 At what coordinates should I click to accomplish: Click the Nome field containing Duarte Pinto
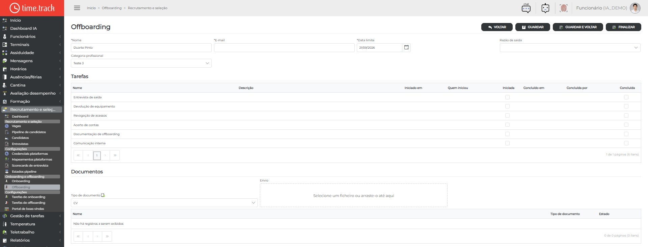tap(141, 48)
